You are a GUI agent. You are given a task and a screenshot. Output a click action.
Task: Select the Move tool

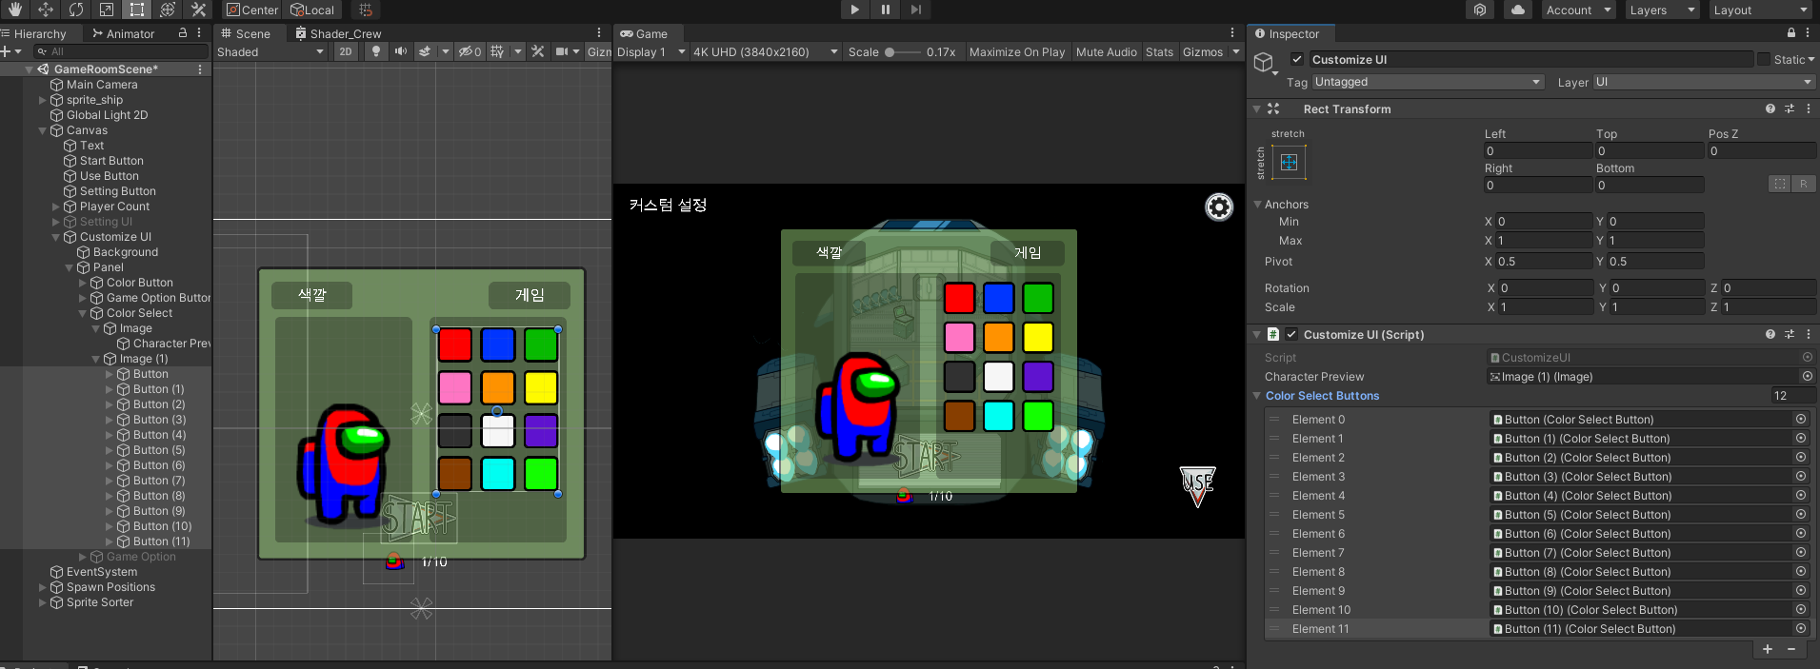(x=46, y=10)
